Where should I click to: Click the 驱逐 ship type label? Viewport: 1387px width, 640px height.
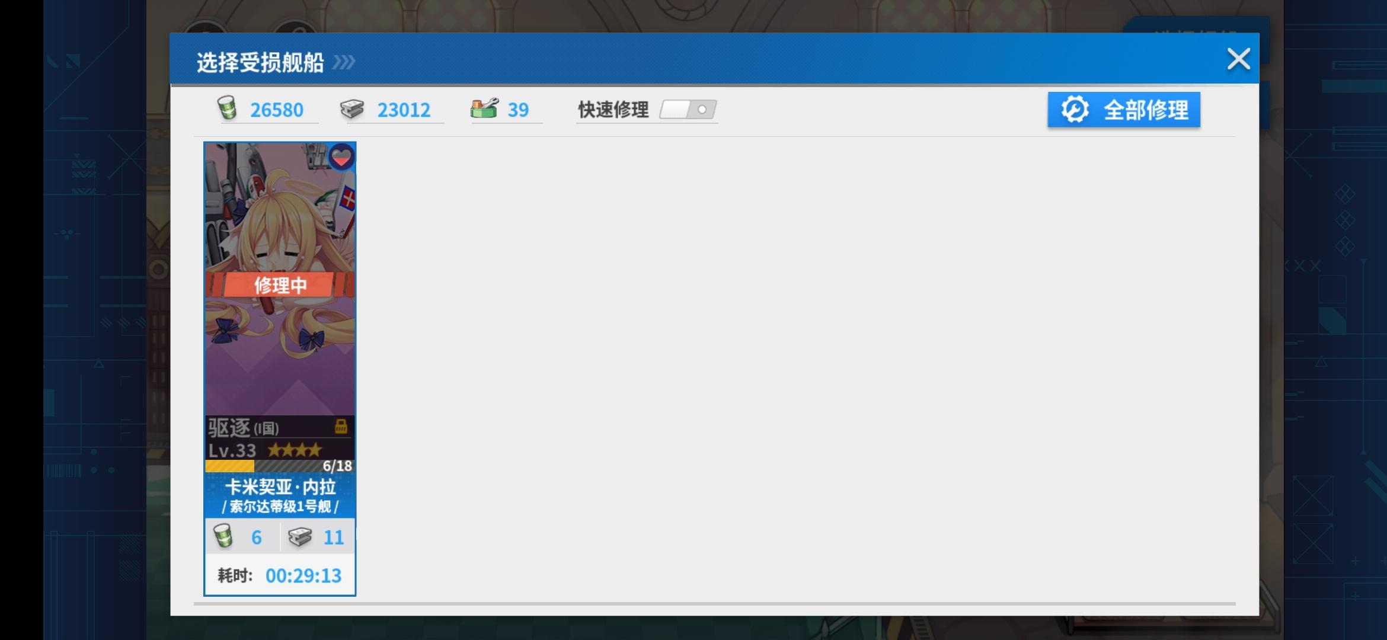tap(229, 427)
